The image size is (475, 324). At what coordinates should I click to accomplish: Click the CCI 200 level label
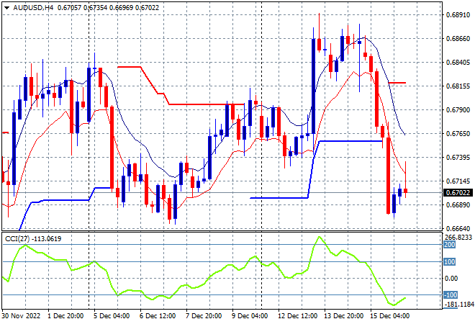pos(450,245)
